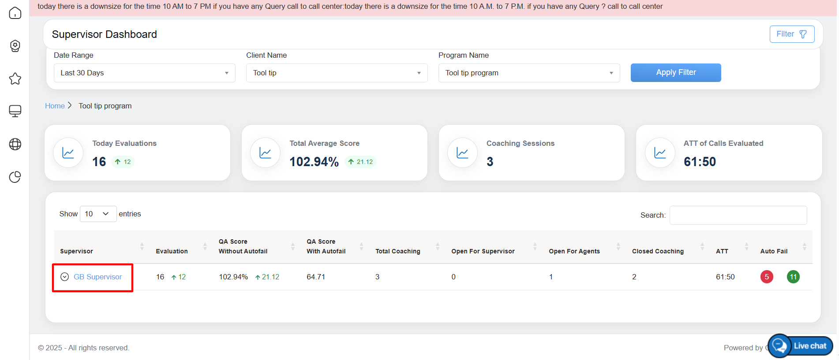
Task: Open the Date Range dropdown
Action: click(144, 73)
